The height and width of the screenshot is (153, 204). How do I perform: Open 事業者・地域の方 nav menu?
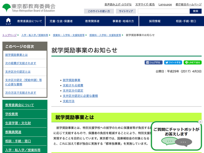click(x=123, y=21)
